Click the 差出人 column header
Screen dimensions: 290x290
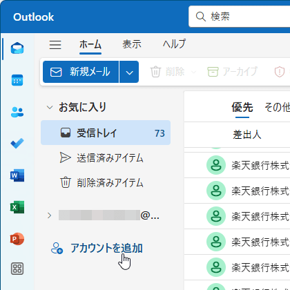[247, 135]
